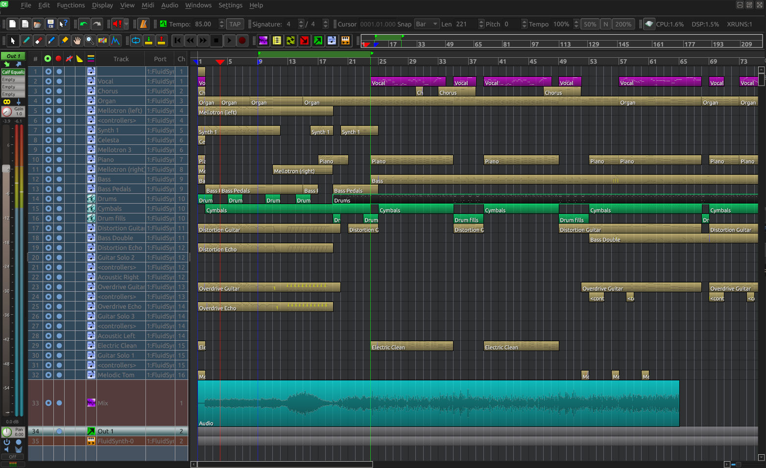Open dropdown arrow beside Panic button

pyautogui.click(x=126, y=24)
